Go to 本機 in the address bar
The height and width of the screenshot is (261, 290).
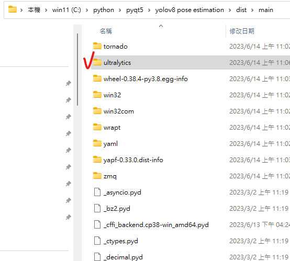[x=34, y=10]
